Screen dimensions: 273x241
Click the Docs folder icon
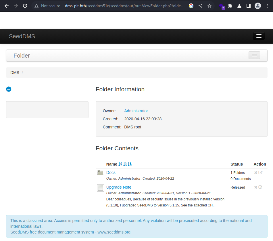tap(100, 172)
